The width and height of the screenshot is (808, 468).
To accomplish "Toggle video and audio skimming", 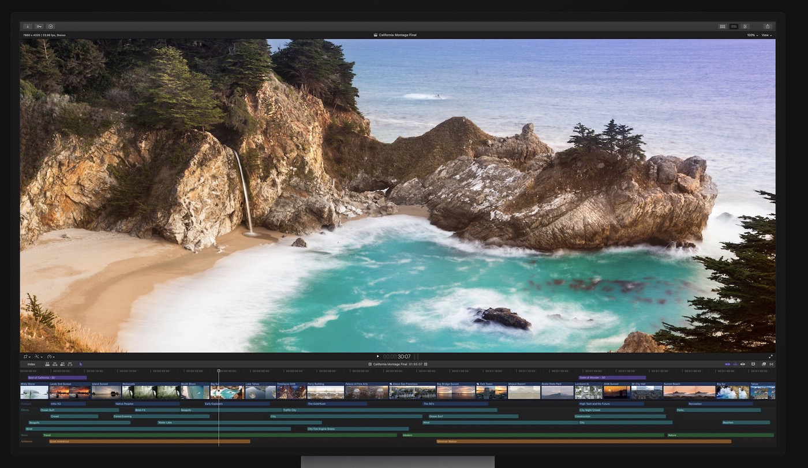I will point(728,364).
